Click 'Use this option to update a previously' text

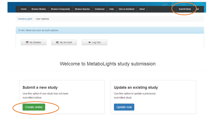135,94
